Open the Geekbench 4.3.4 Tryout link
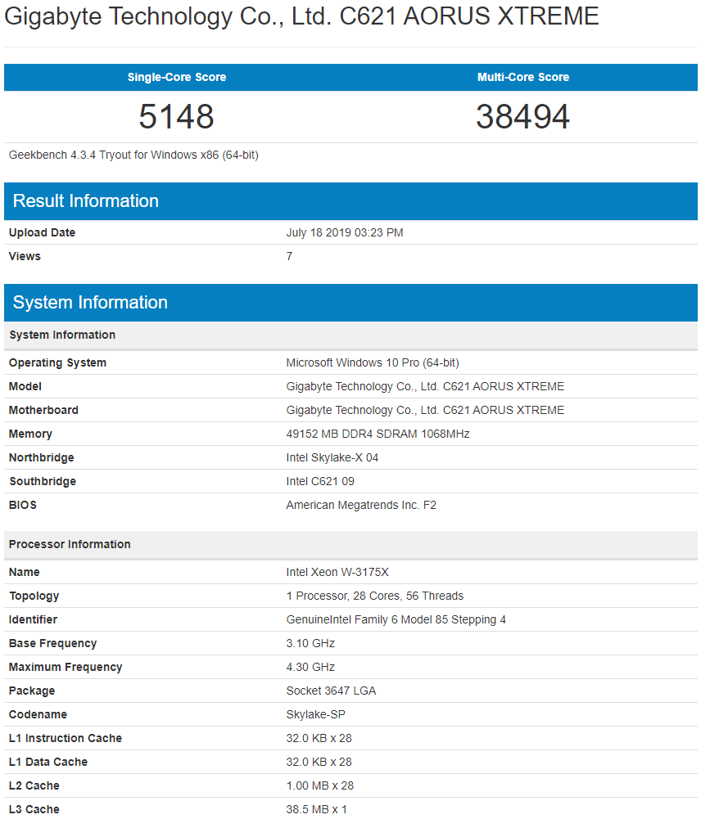This screenshot has height=828, width=701. 135,154
